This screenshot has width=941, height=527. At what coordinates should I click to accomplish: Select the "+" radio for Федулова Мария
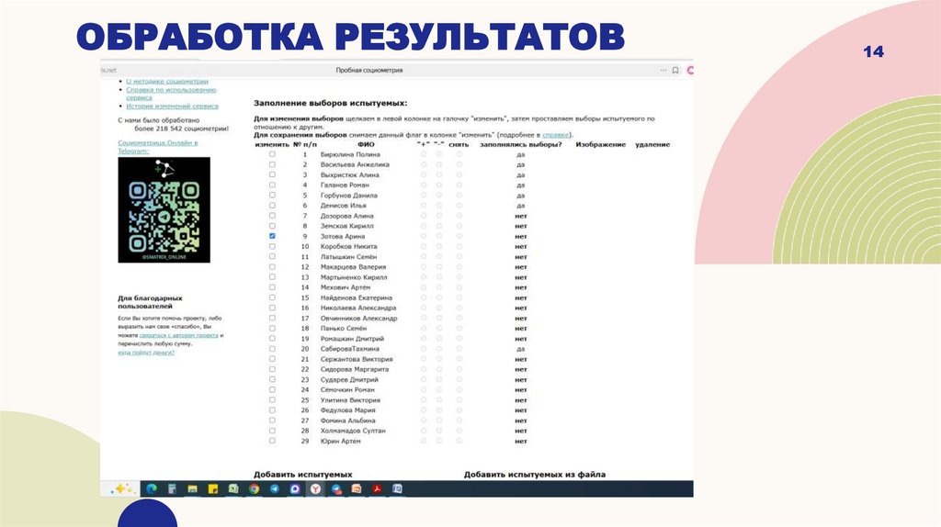[x=424, y=410]
